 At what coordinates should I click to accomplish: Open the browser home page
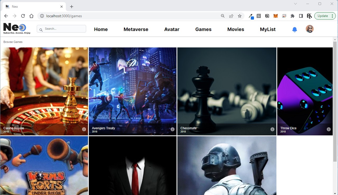pyautogui.click(x=31, y=16)
